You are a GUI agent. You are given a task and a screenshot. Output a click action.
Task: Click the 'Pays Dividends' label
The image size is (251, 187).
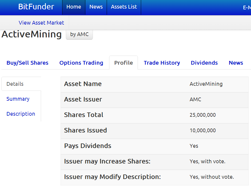[x=87, y=146]
